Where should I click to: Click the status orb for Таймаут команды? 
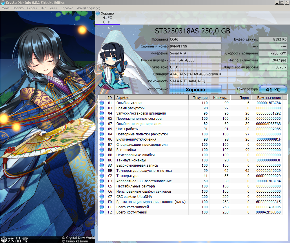pyautogui.click(x=101, y=160)
